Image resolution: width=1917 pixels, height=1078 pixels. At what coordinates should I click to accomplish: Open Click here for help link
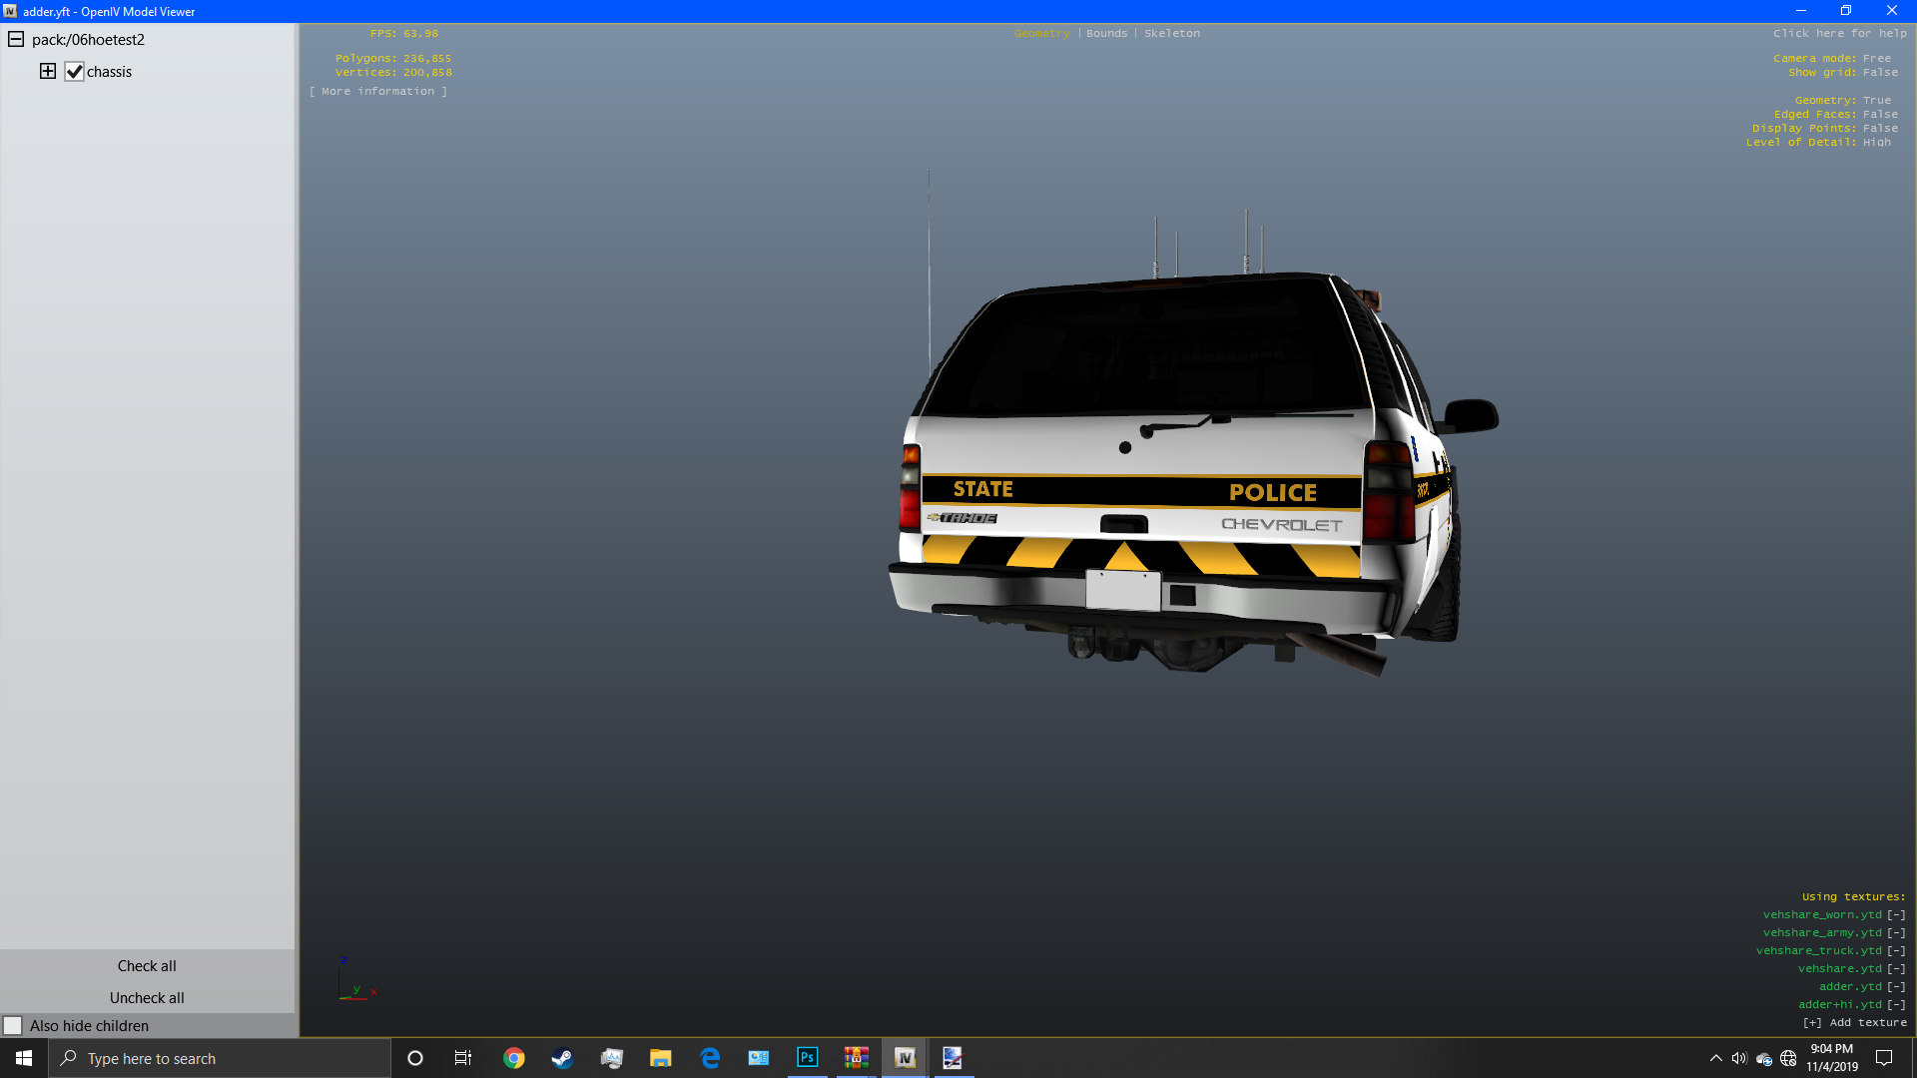(1839, 33)
